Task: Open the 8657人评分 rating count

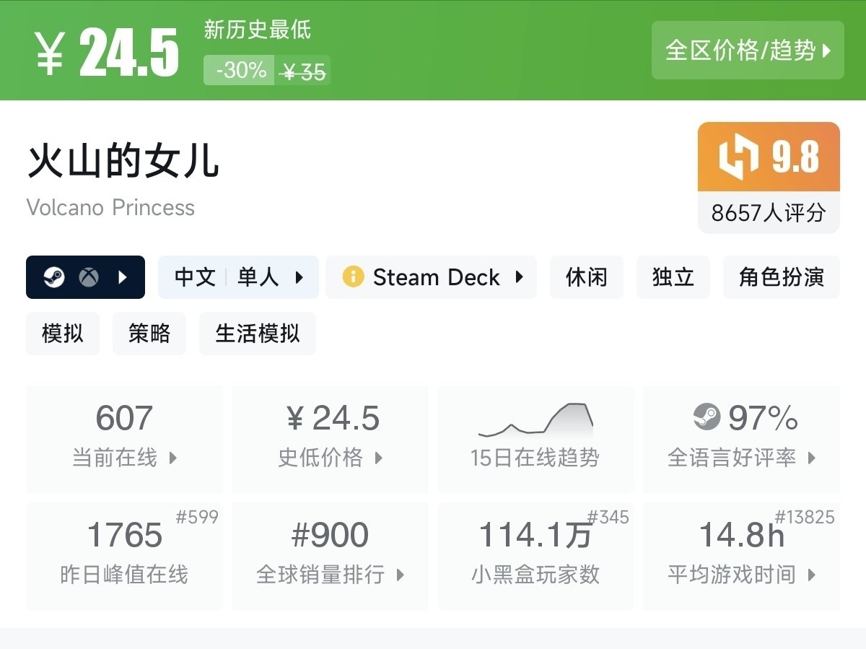Action: point(769,213)
